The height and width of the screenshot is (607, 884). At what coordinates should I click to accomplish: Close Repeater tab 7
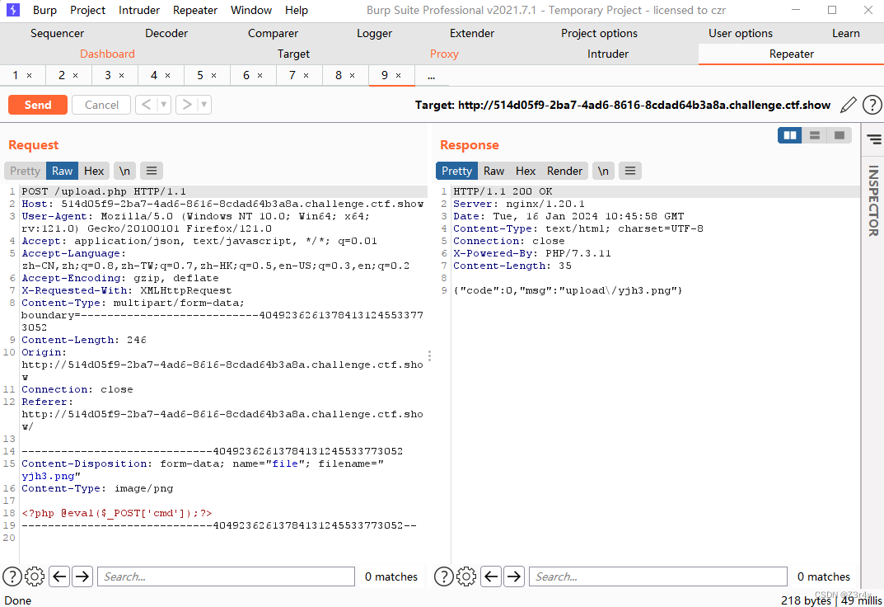(306, 76)
